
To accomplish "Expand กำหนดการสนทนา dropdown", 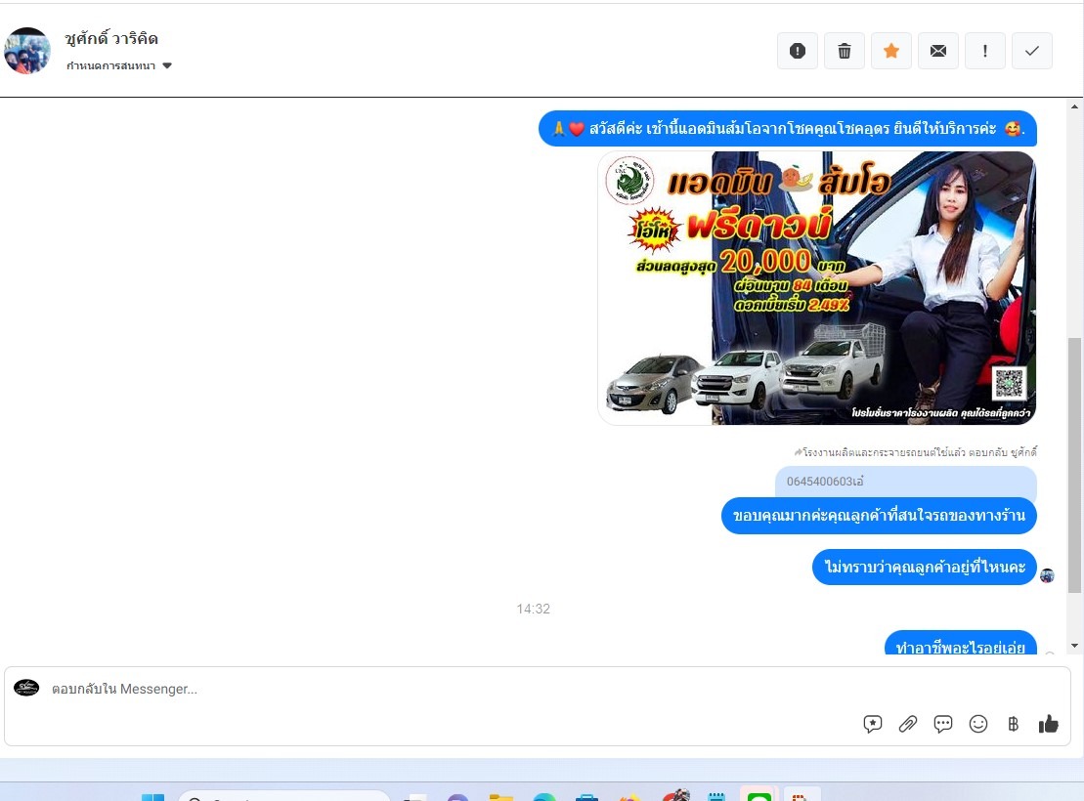I will click(119, 65).
